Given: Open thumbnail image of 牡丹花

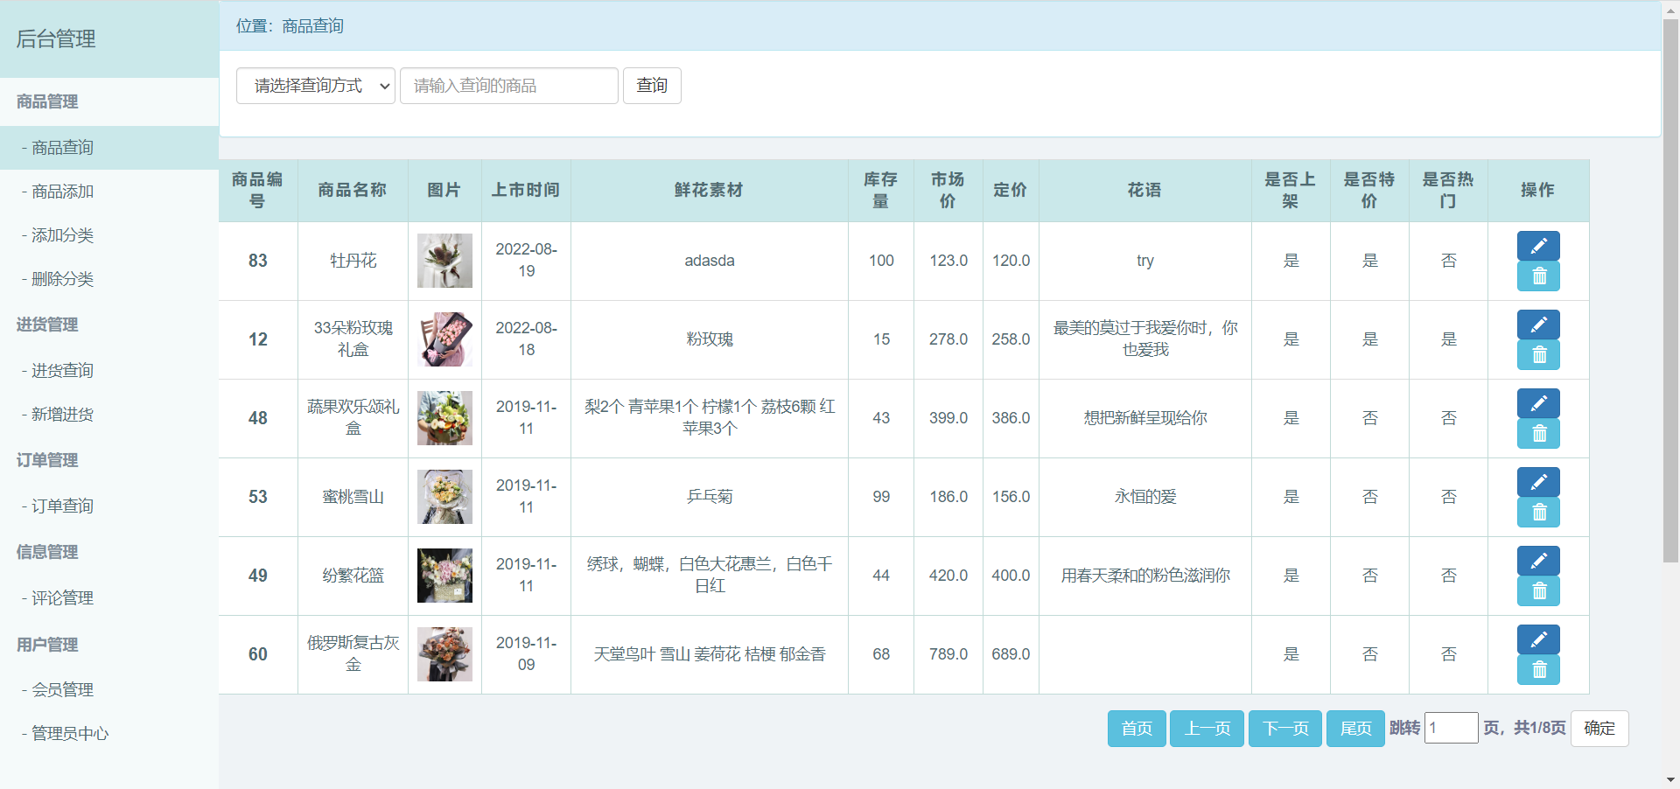Looking at the screenshot, I should (444, 261).
